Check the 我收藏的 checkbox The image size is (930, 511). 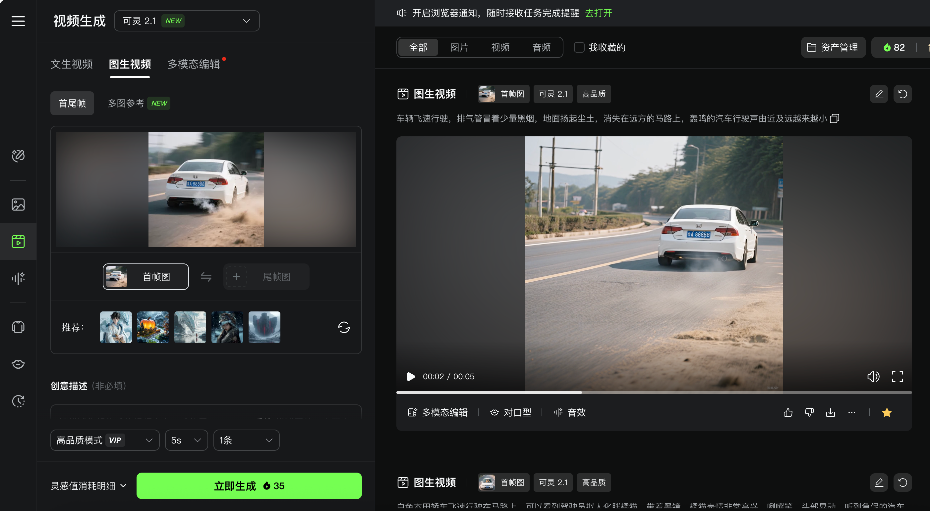[579, 47]
